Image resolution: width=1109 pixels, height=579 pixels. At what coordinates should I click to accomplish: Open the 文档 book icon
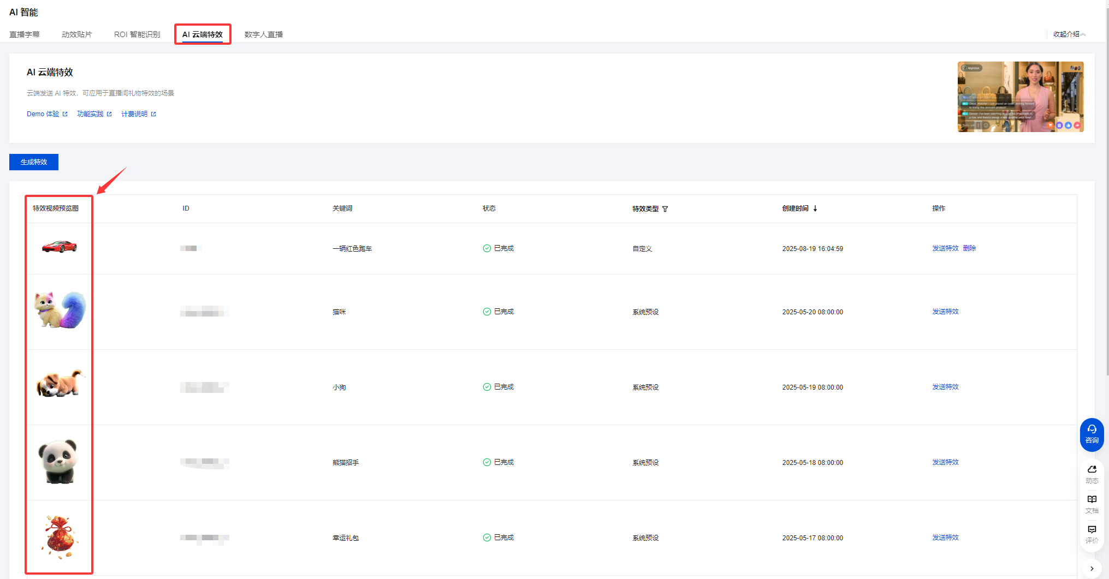[x=1092, y=499]
